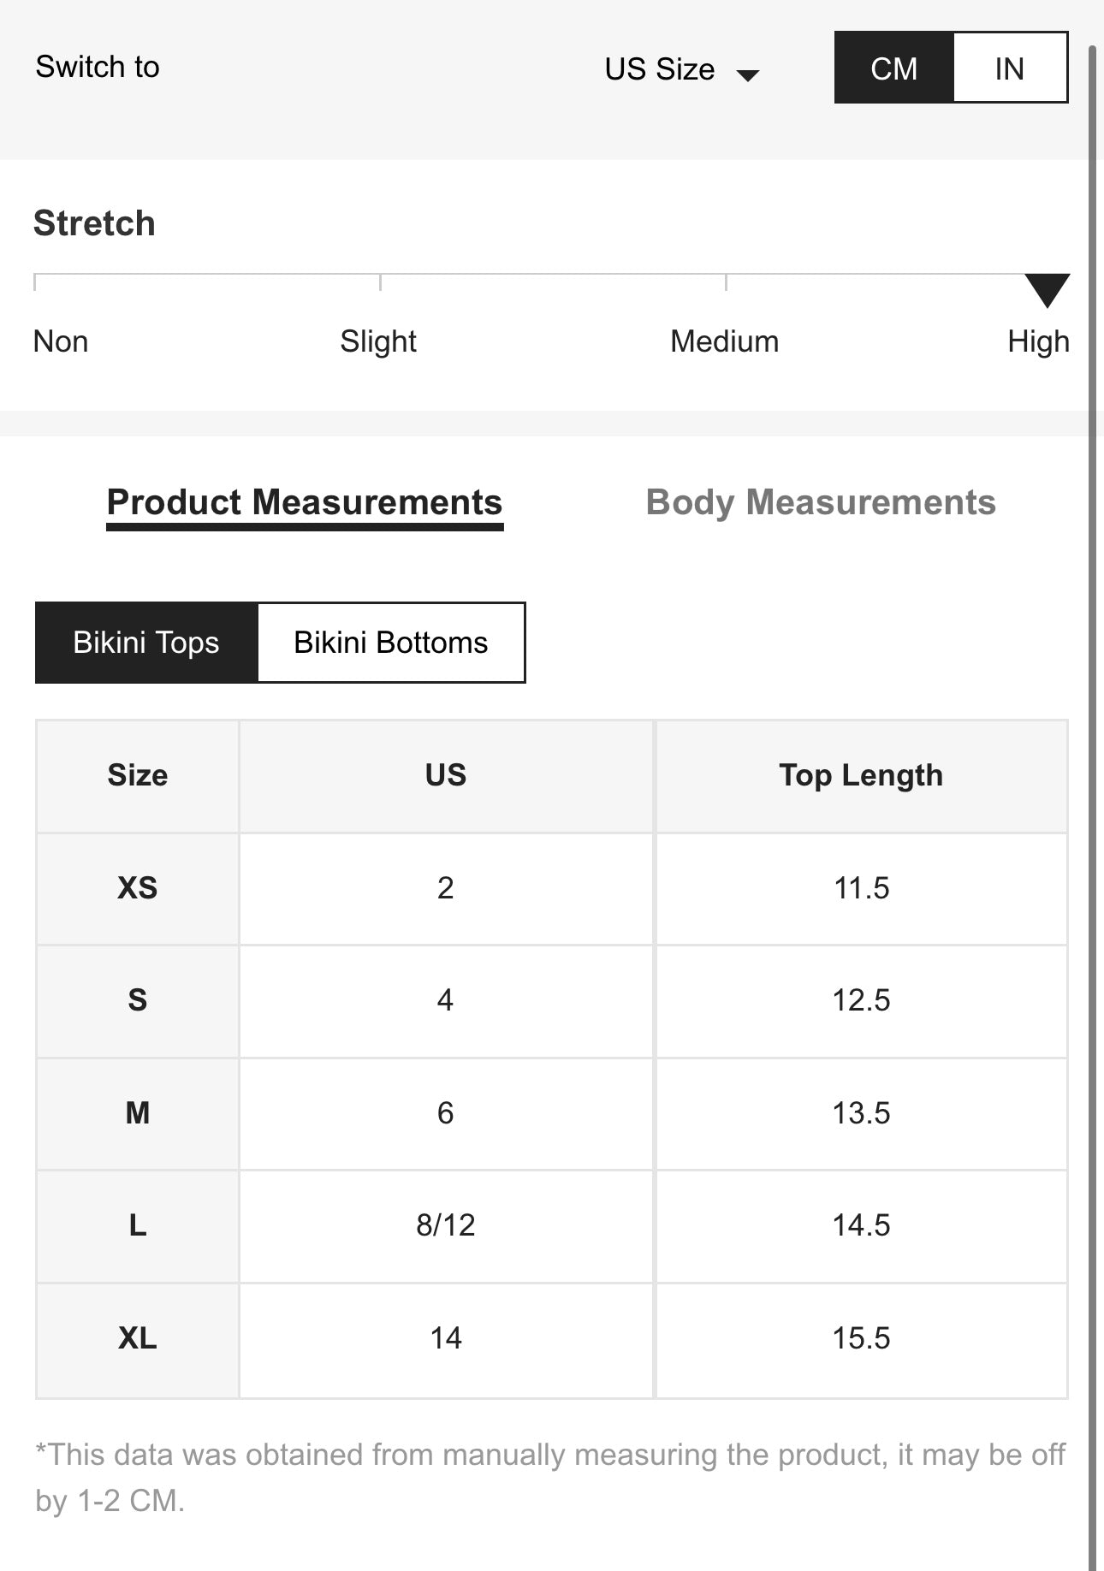Select the Bikini Bottoms button
The height and width of the screenshot is (1571, 1104).
[391, 643]
